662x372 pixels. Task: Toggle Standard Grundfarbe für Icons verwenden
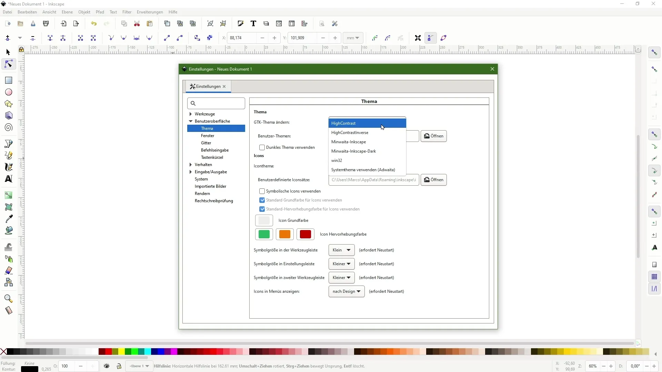pyautogui.click(x=262, y=200)
